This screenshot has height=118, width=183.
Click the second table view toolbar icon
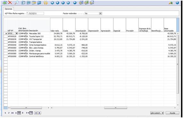29,3
